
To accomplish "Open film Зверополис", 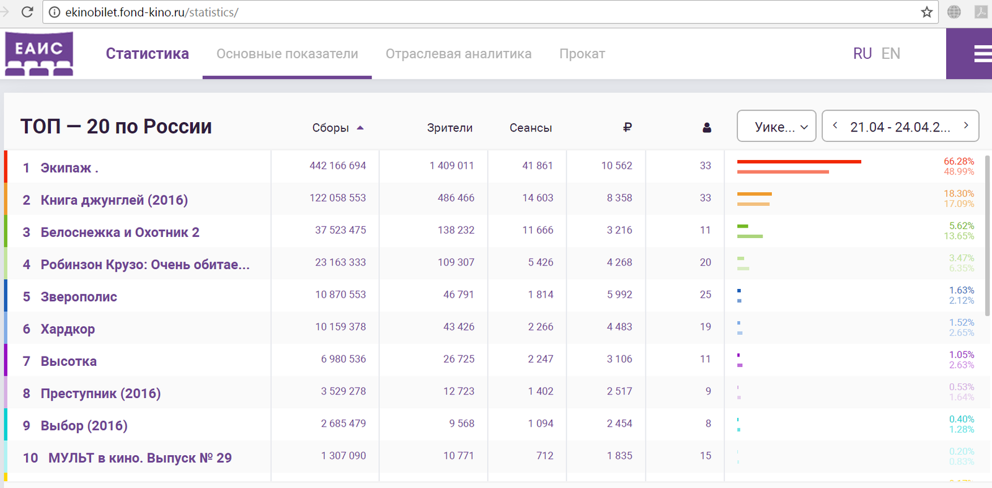I will pos(79,297).
